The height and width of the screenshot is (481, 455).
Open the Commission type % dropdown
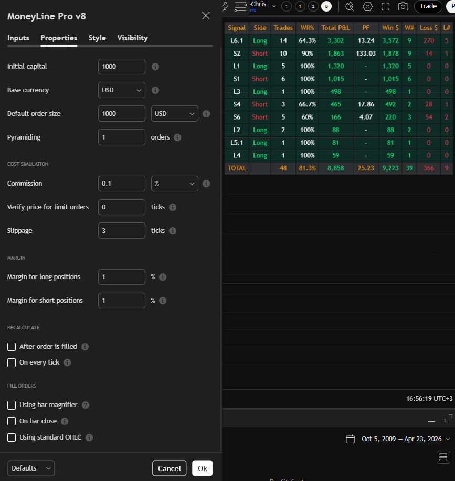pyautogui.click(x=175, y=184)
